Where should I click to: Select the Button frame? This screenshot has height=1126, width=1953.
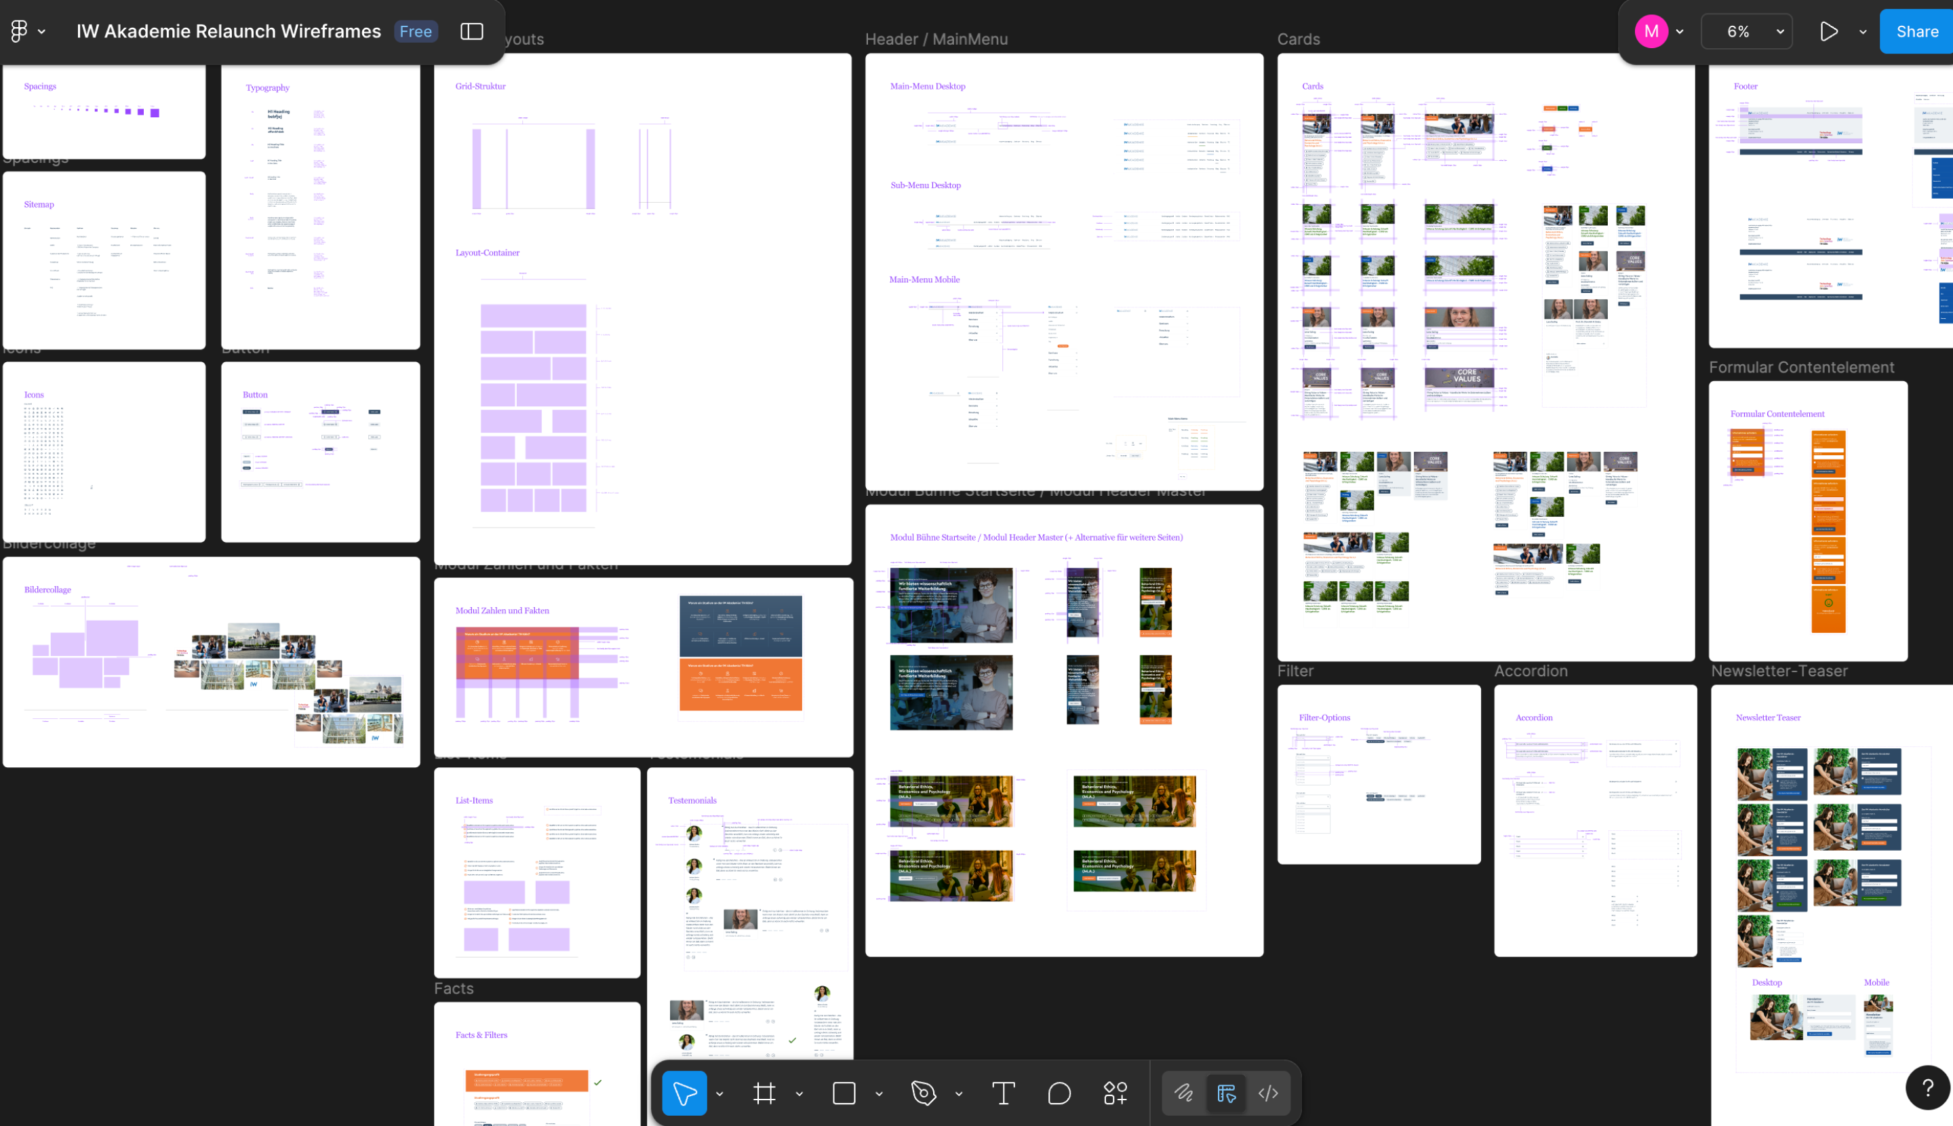[x=321, y=452]
